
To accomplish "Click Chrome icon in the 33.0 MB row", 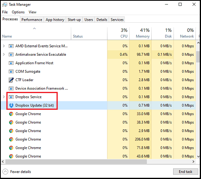I will [x=11, y=114].
